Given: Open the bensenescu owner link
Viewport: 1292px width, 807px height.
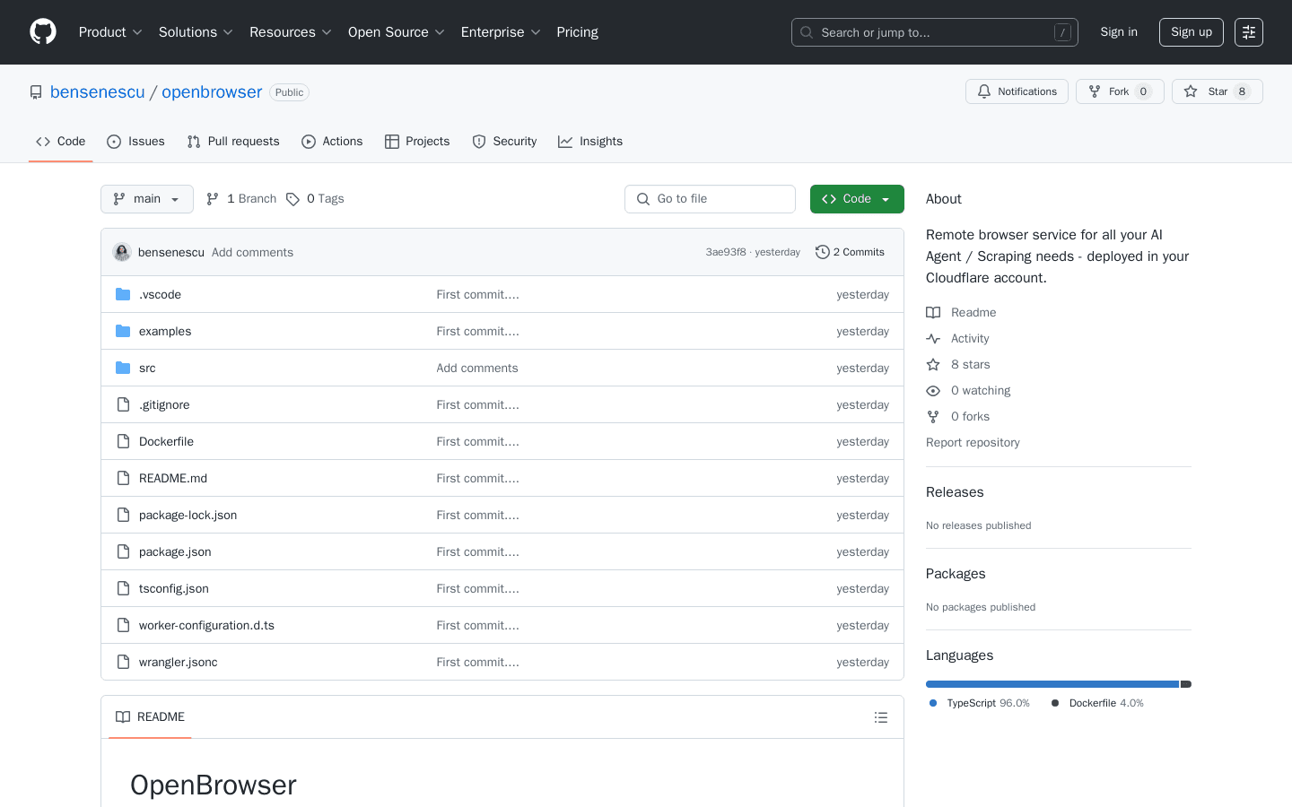Looking at the screenshot, I should tap(98, 92).
